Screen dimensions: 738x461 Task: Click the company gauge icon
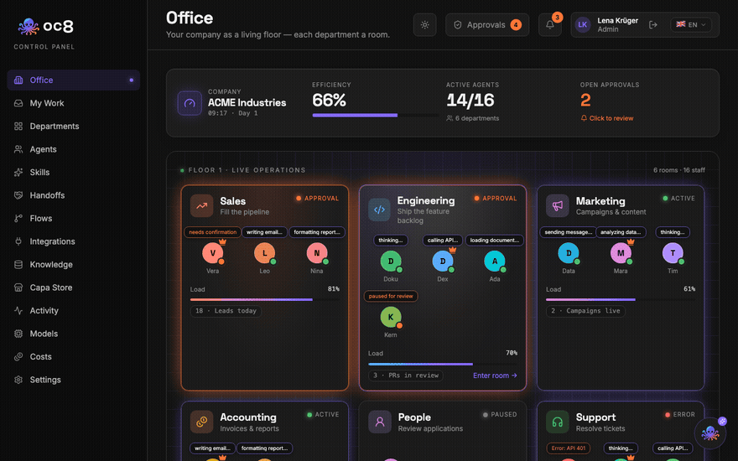[x=190, y=103]
